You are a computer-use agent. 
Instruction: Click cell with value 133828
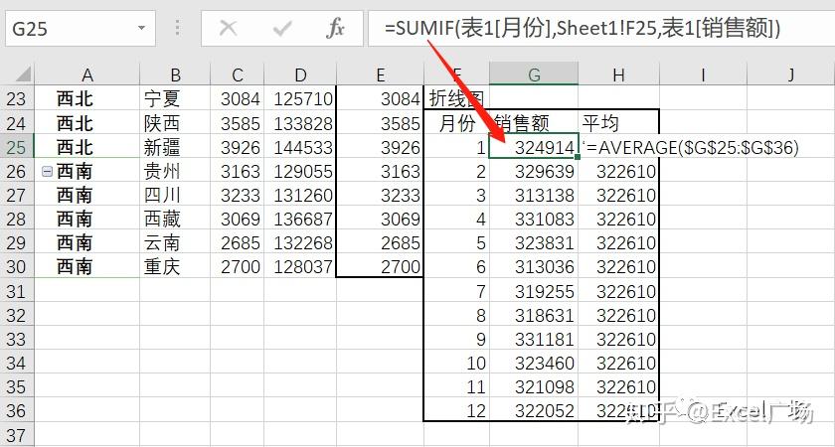pos(300,123)
